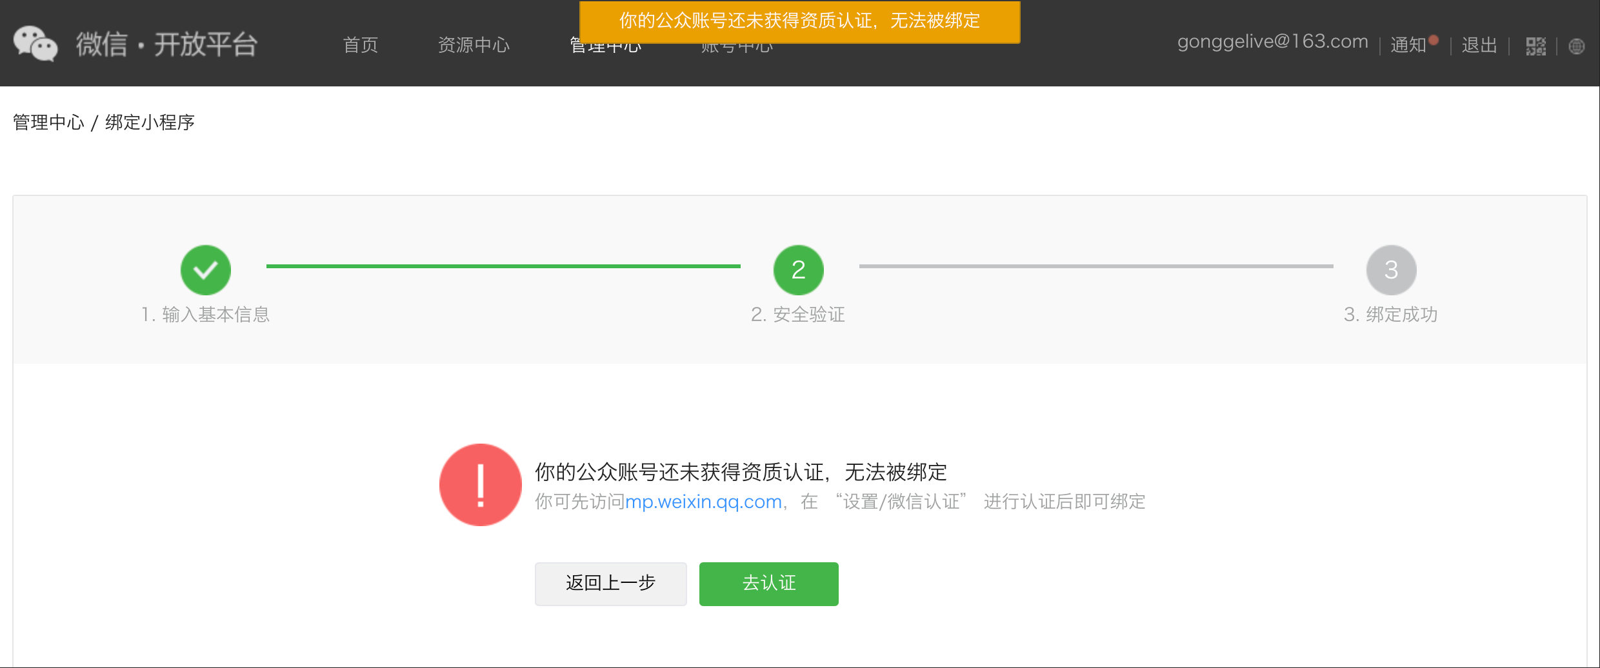Open the mp.weixin.qq.com link

point(703,502)
